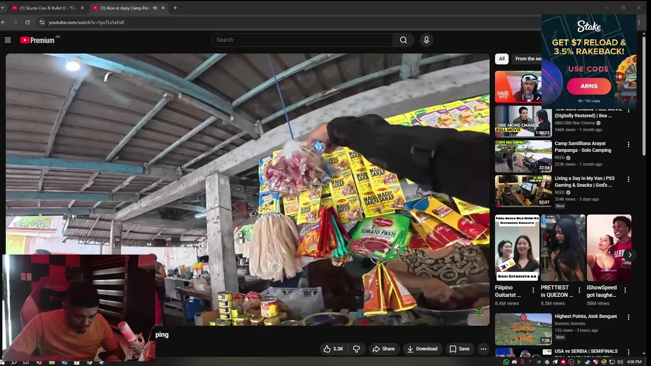The height and width of the screenshot is (366, 651).
Task: Open the Living a Day in My Van thumbnail
Action: pyautogui.click(x=523, y=191)
